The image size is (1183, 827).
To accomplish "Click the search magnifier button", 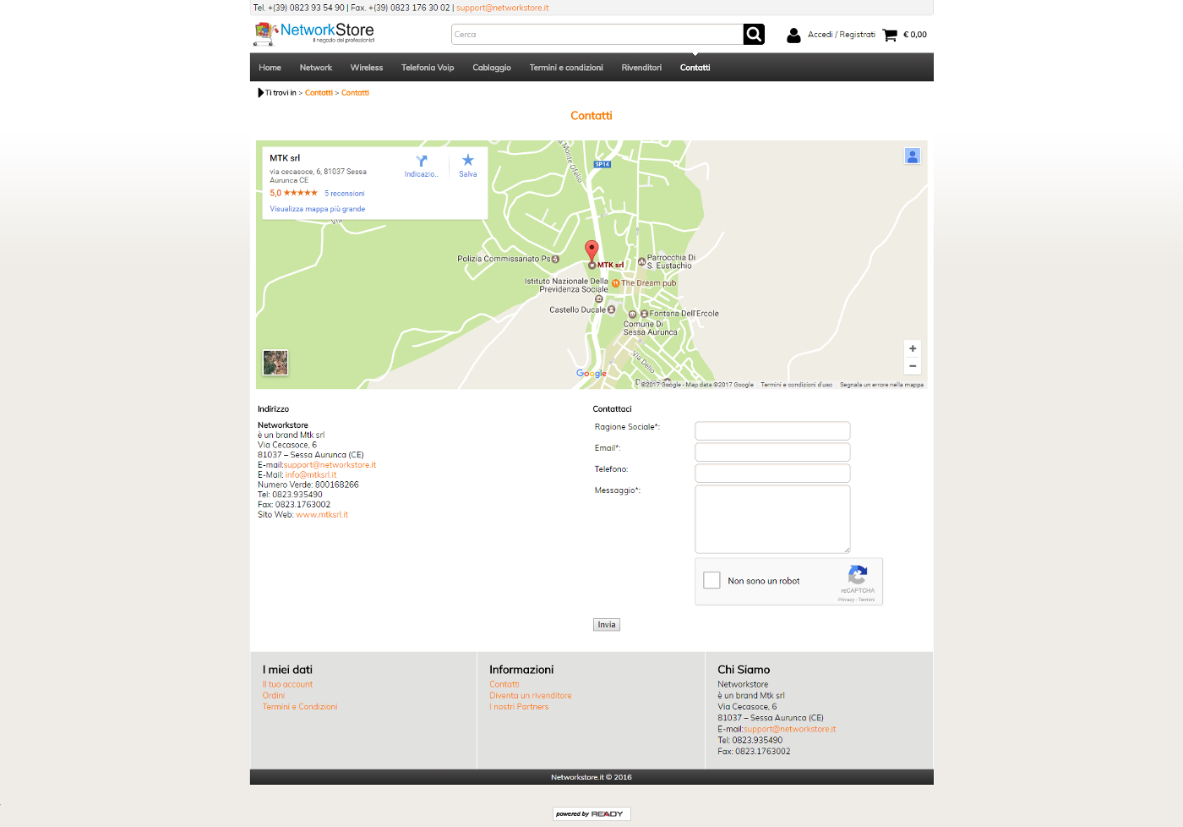I will [754, 34].
